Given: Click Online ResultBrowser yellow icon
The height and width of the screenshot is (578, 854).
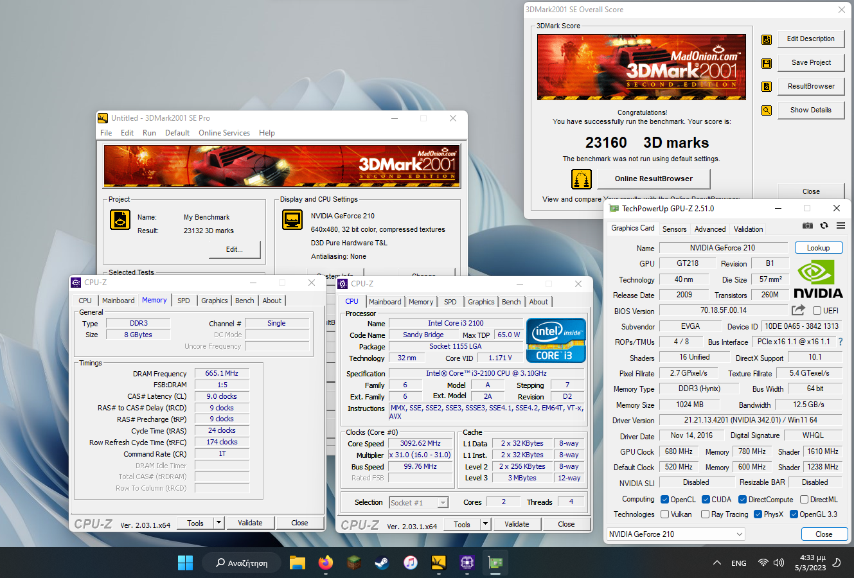Looking at the screenshot, I should click(581, 179).
